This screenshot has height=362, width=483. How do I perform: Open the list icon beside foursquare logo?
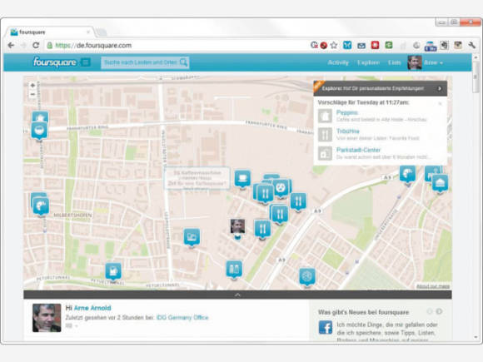[x=85, y=62]
